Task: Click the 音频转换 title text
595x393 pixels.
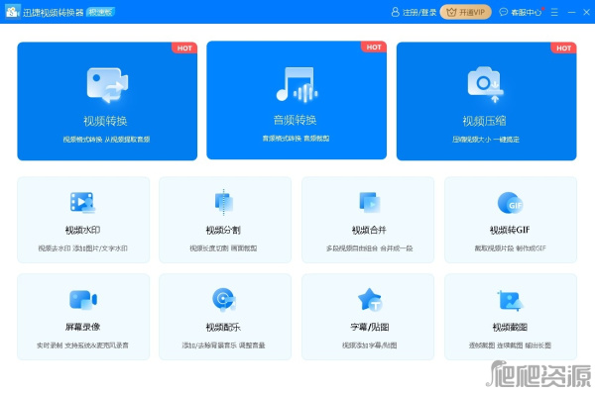Action: click(295, 120)
